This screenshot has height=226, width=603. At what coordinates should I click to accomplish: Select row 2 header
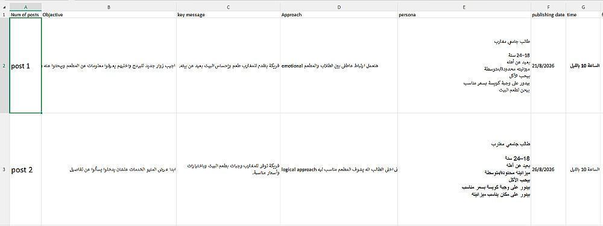[4, 66]
